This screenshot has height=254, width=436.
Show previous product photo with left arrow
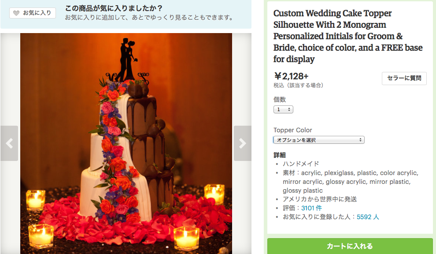tap(9, 143)
